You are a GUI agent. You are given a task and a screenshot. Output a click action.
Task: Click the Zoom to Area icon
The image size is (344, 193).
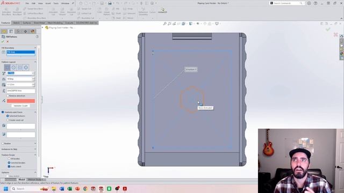pyautogui.click(x=169, y=24)
